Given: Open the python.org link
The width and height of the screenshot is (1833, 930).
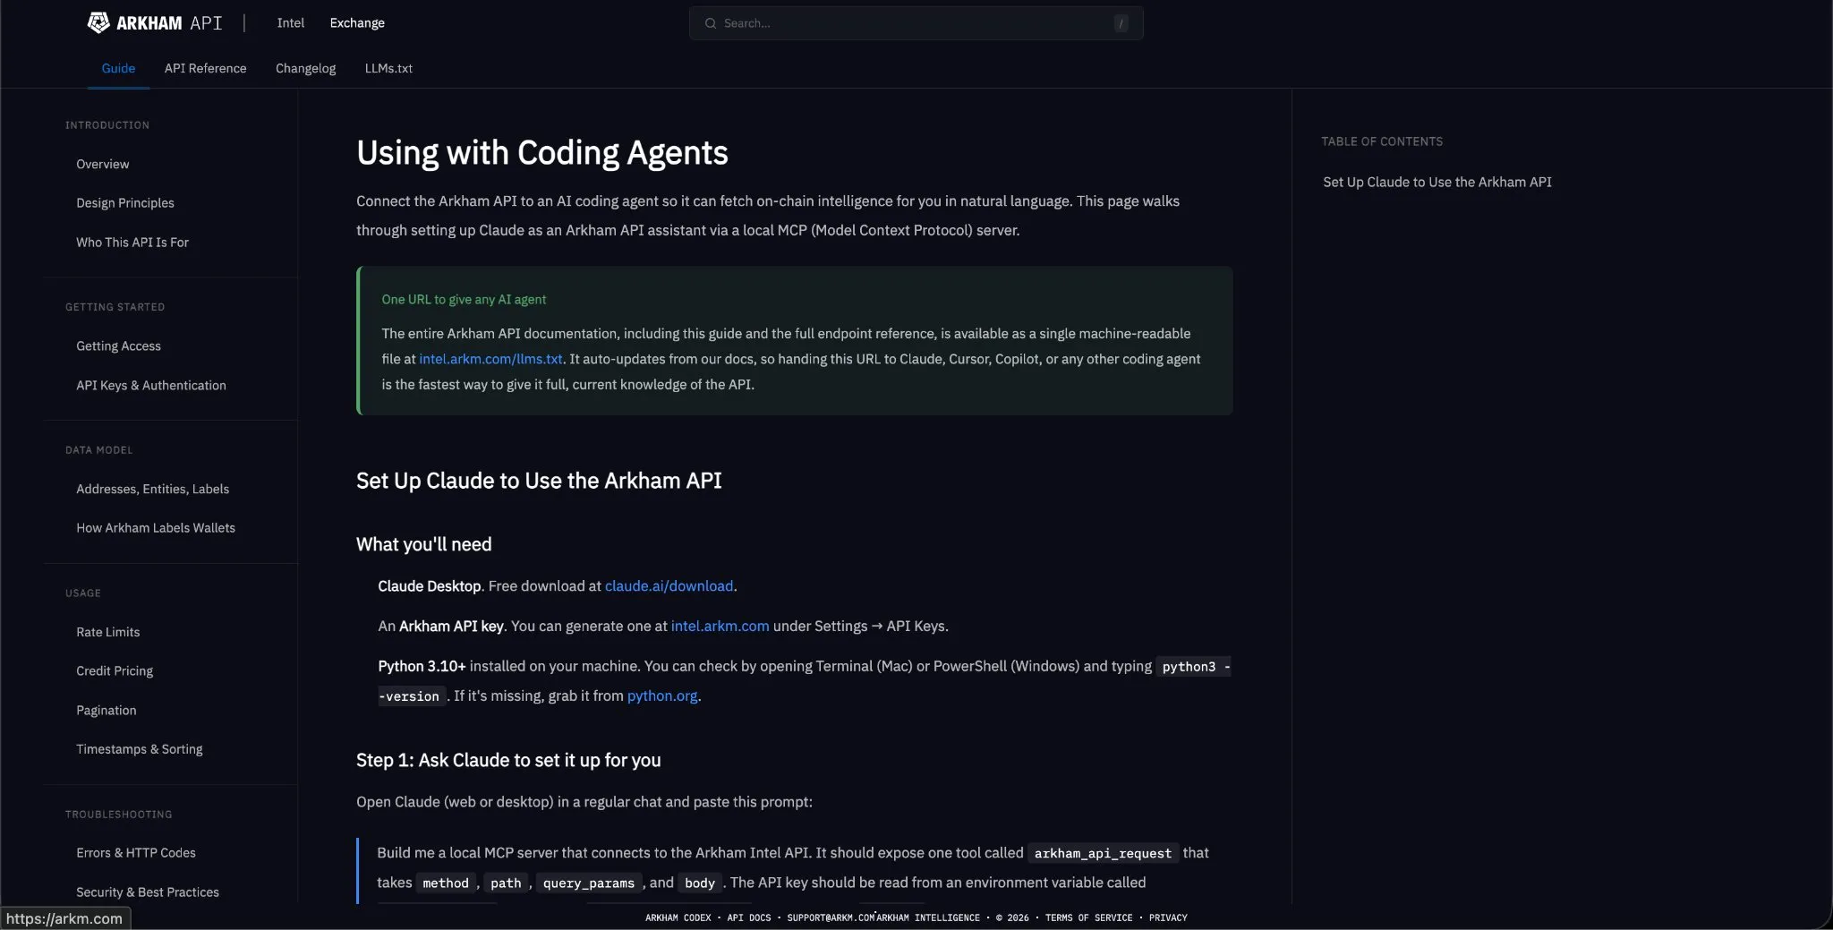Looking at the screenshot, I should [661, 696].
